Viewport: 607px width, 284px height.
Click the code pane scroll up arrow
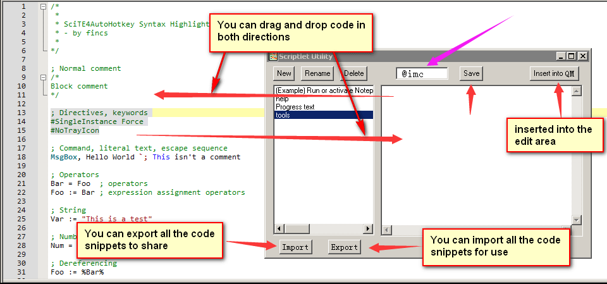[x=577, y=91]
